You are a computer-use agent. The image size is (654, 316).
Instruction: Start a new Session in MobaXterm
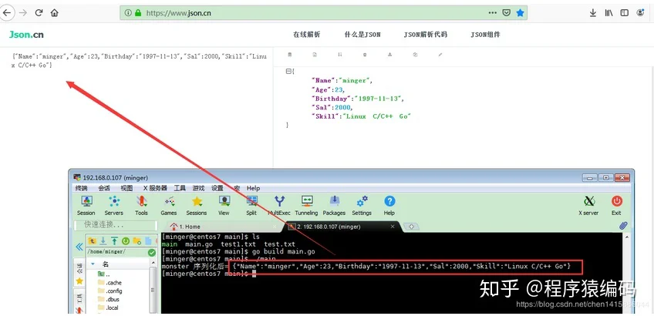pyautogui.click(x=86, y=206)
